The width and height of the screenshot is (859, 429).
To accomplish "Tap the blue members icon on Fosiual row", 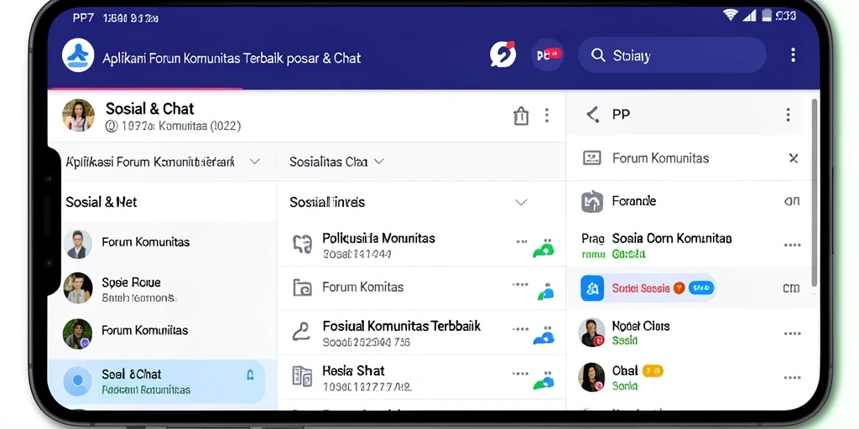I will pyautogui.click(x=544, y=336).
